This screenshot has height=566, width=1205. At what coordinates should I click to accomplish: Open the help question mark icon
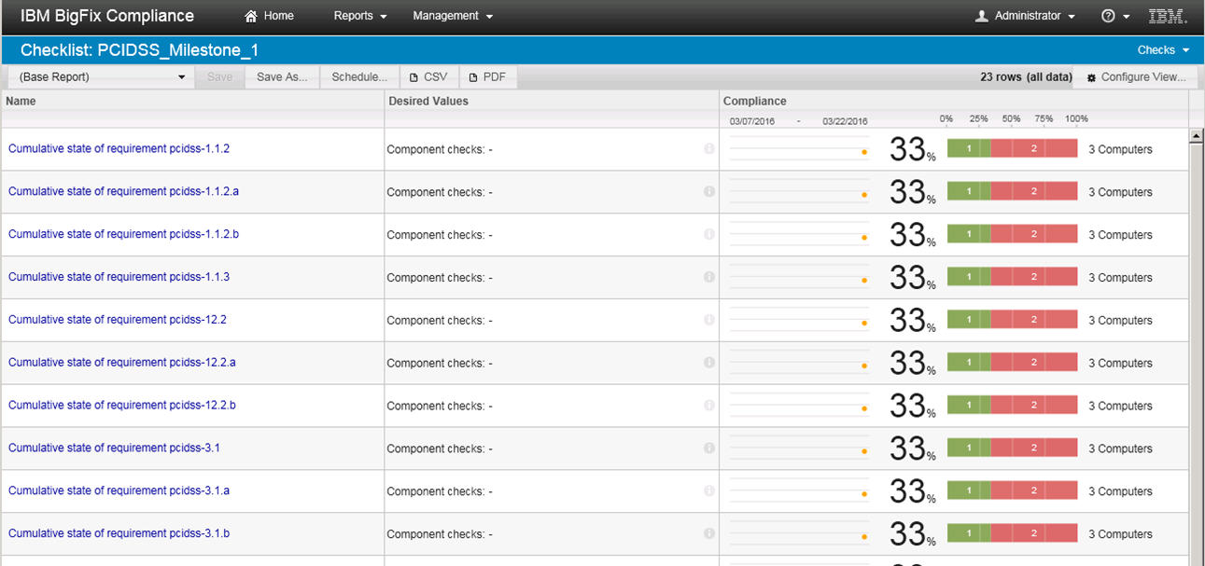coord(1106,16)
